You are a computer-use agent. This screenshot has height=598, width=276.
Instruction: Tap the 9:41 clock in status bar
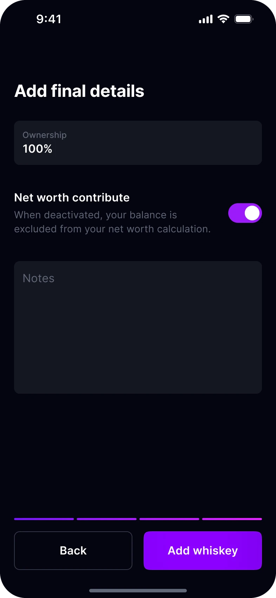(49, 19)
